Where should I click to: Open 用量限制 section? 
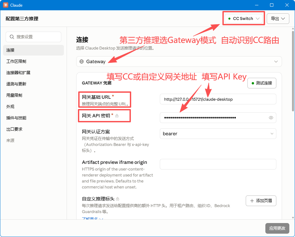pos(34,95)
